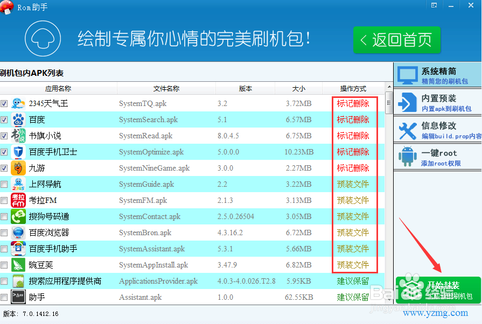482x324 pixels.
Task: Check the 上网导航 checkbox
Action: click(4, 184)
